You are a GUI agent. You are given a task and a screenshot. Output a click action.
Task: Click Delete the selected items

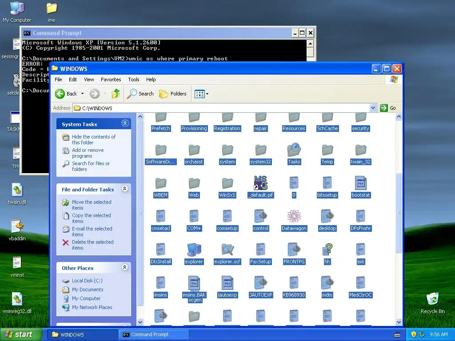(92, 245)
